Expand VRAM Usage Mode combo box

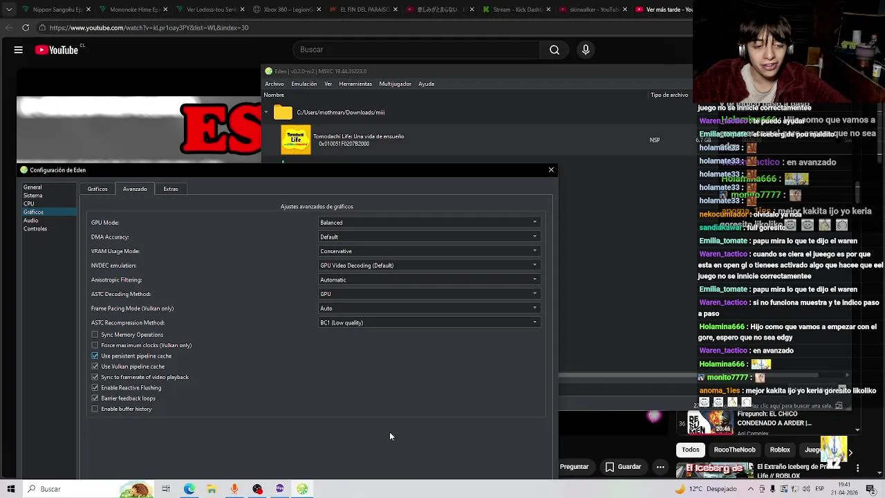pyautogui.click(x=429, y=251)
